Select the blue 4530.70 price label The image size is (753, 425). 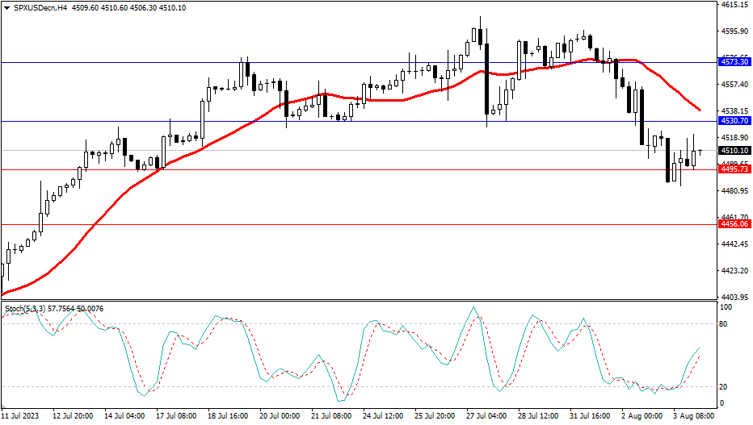pos(734,120)
